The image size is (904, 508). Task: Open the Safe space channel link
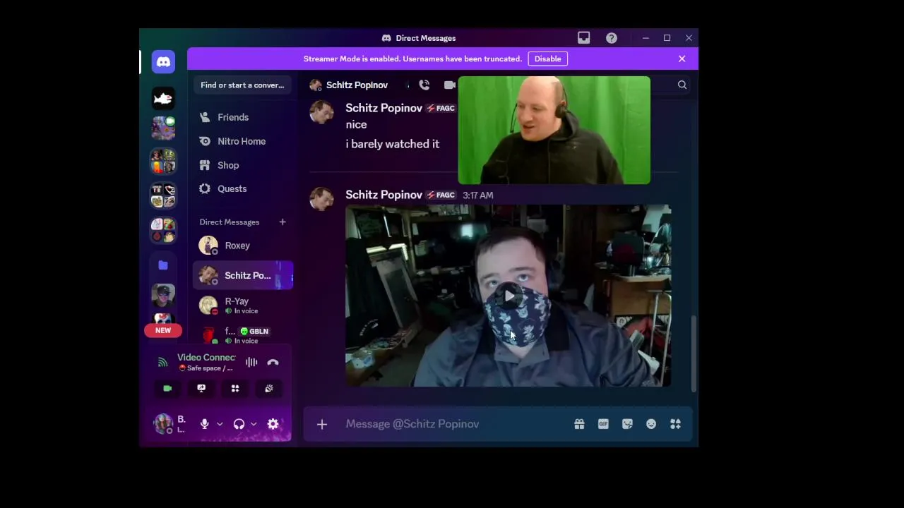[206, 368]
